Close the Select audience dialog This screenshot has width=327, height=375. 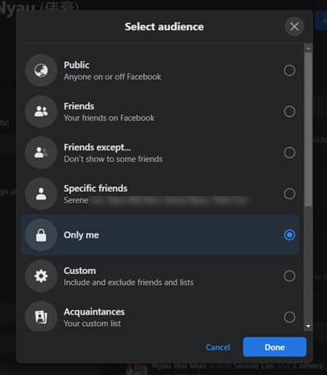294,27
